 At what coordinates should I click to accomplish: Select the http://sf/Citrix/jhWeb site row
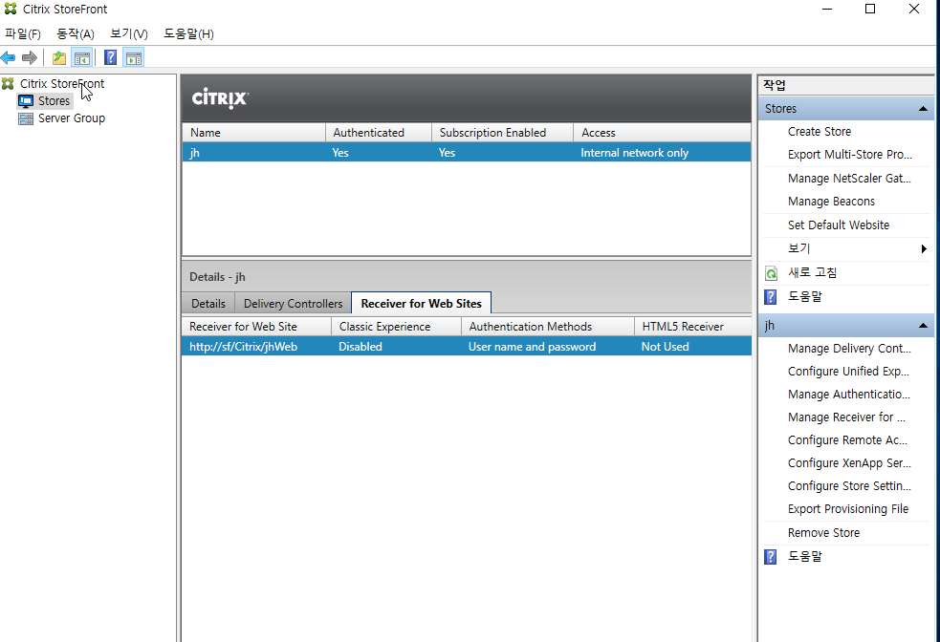click(x=467, y=347)
